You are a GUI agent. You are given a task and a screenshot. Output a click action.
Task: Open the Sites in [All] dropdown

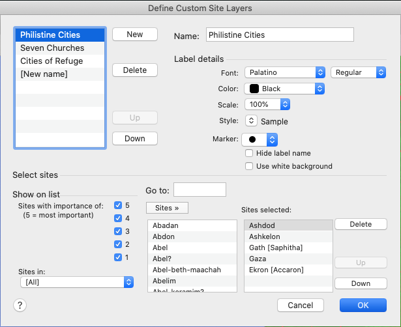click(x=76, y=282)
